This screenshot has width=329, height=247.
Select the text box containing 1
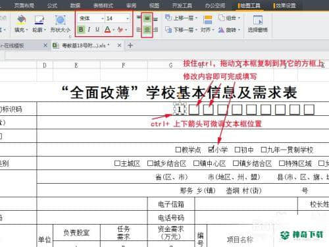pyautogui.click(x=180, y=109)
